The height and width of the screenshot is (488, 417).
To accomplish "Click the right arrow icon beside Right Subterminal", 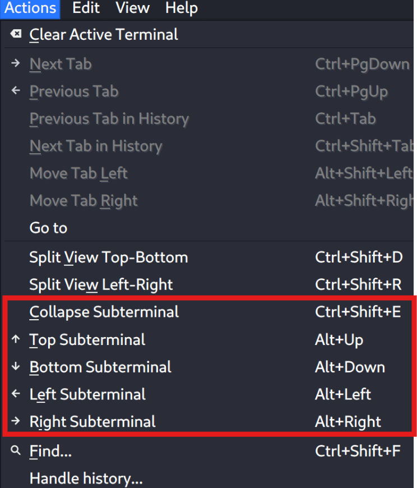I will point(16,421).
